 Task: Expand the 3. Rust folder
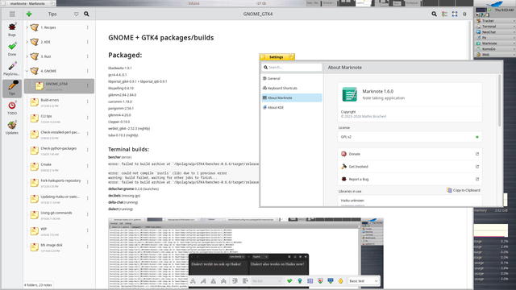point(27,56)
